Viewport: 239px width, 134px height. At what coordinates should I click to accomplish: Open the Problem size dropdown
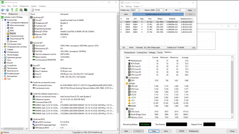138,10
